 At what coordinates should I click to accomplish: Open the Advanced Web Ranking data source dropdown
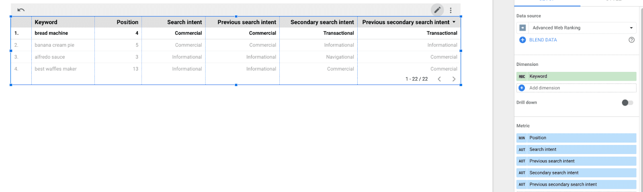tap(576, 28)
